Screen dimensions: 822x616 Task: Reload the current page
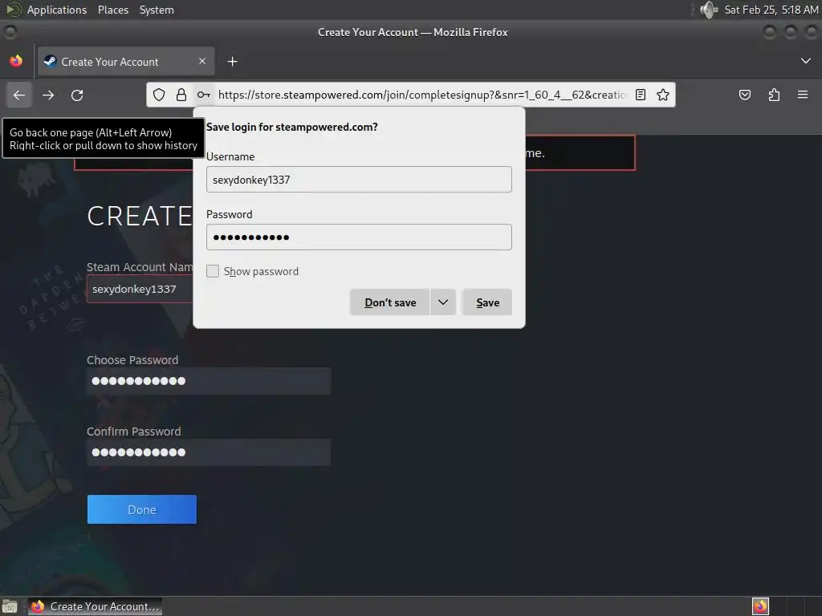click(77, 95)
